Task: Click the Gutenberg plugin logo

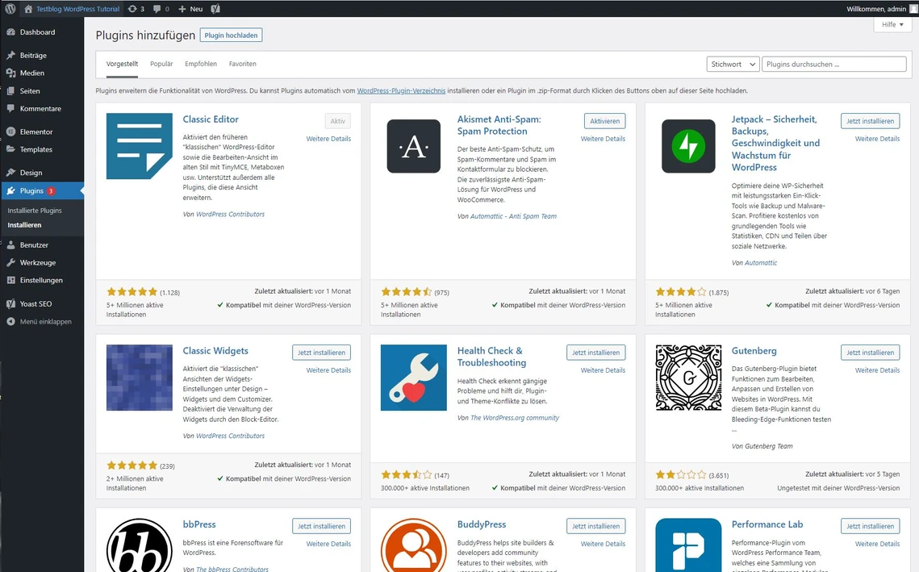Action: click(x=688, y=378)
